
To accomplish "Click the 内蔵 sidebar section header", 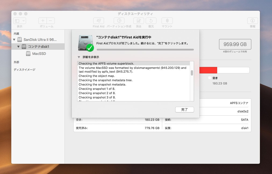I will (16, 34).
